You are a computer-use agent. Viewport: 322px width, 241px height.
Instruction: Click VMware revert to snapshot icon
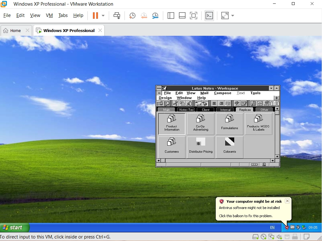[x=144, y=16]
